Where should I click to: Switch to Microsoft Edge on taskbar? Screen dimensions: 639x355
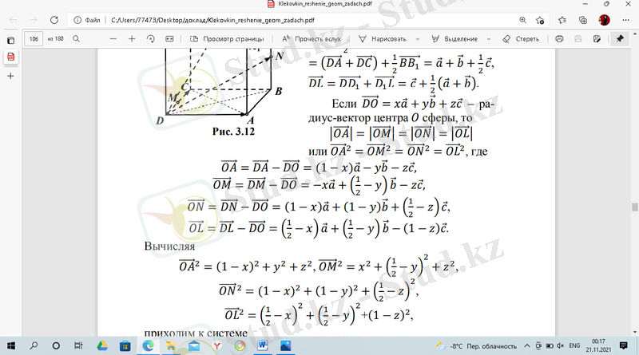click(x=148, y=345)
